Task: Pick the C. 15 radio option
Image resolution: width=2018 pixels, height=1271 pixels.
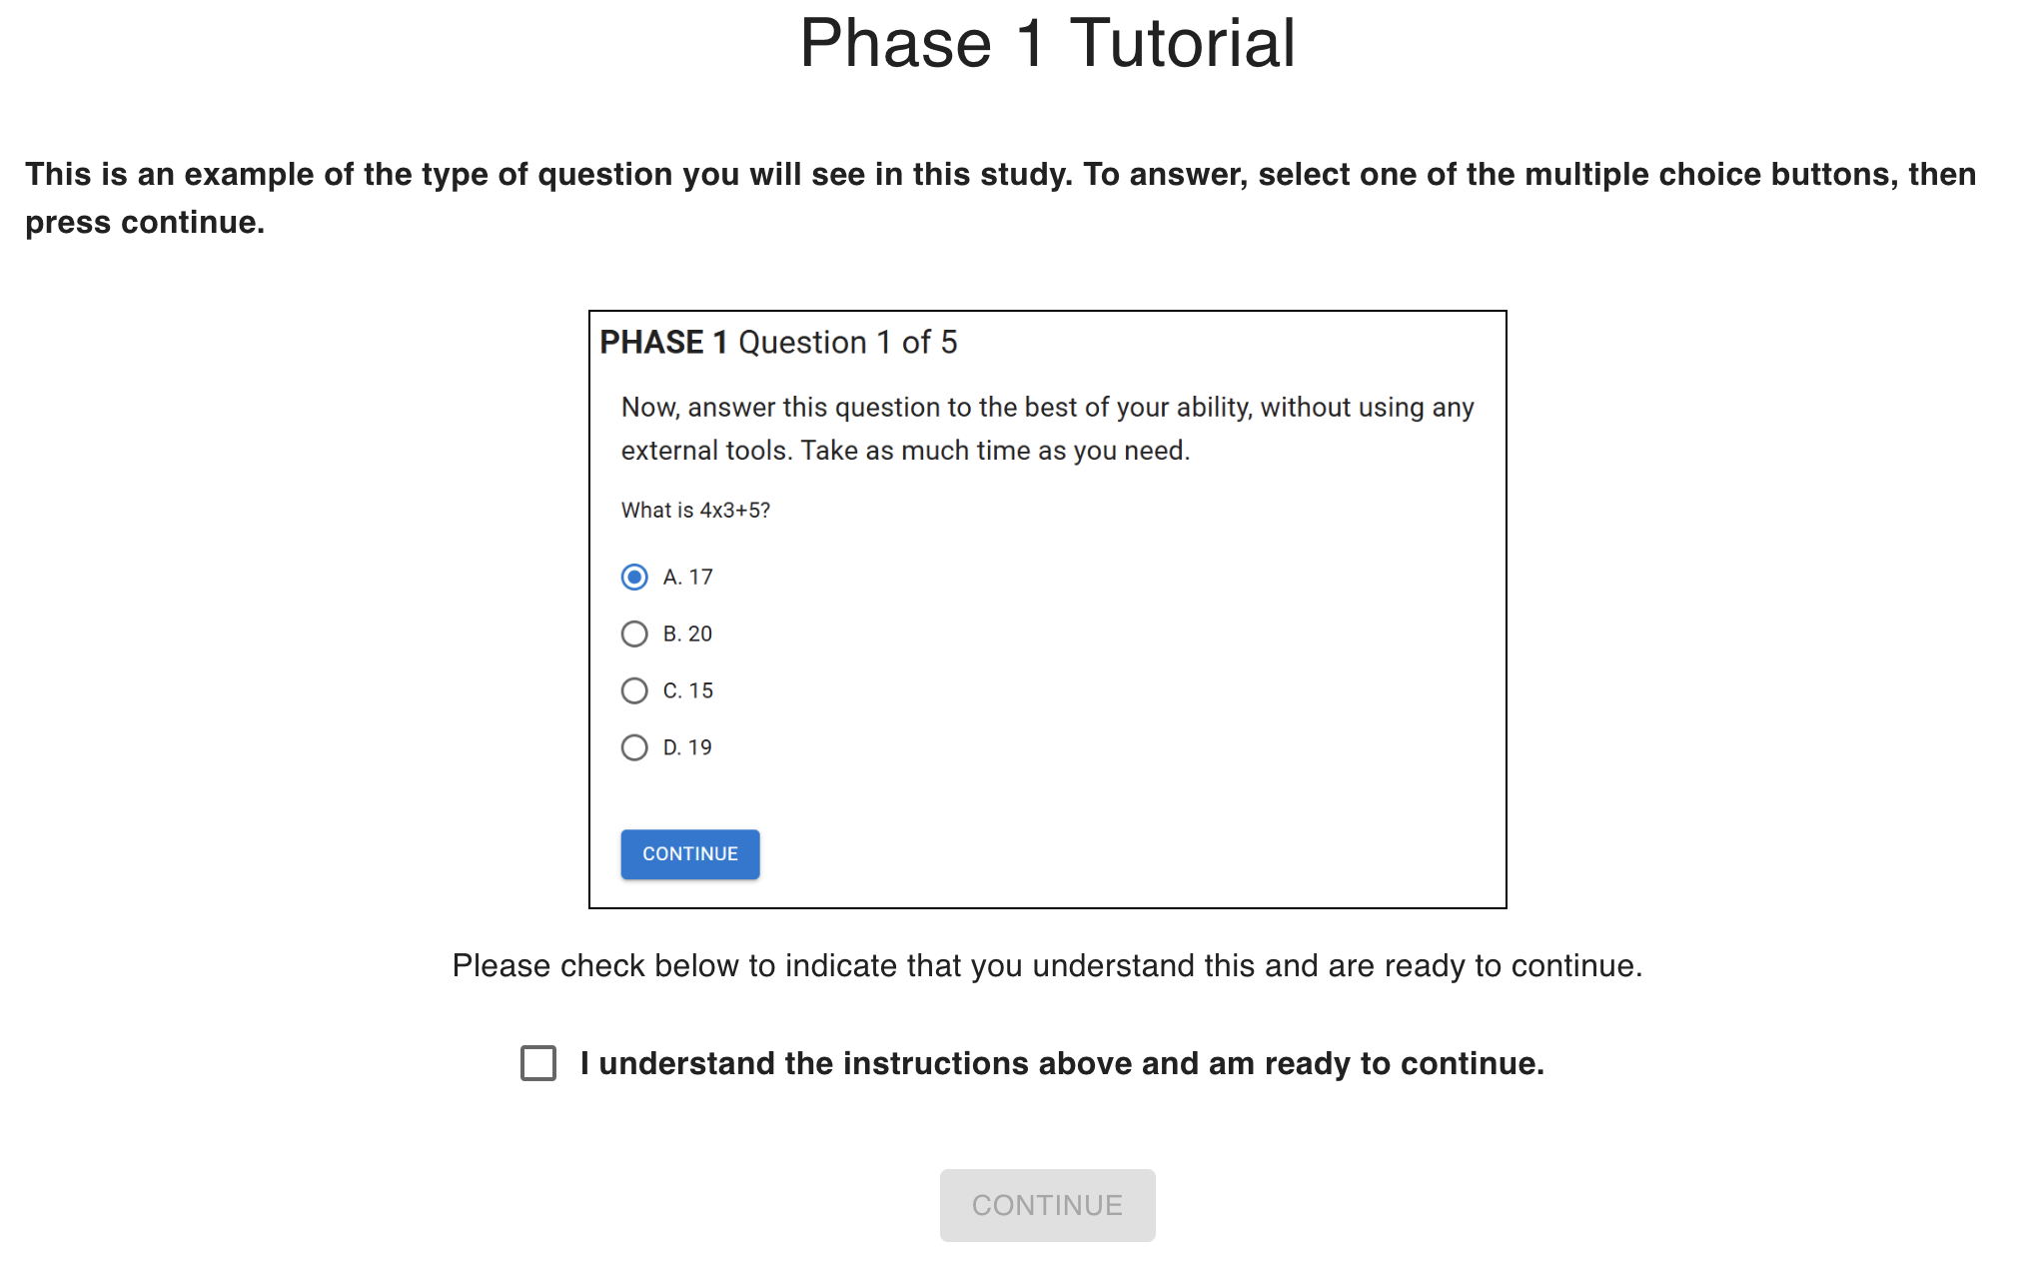Action: coord(634,690)
